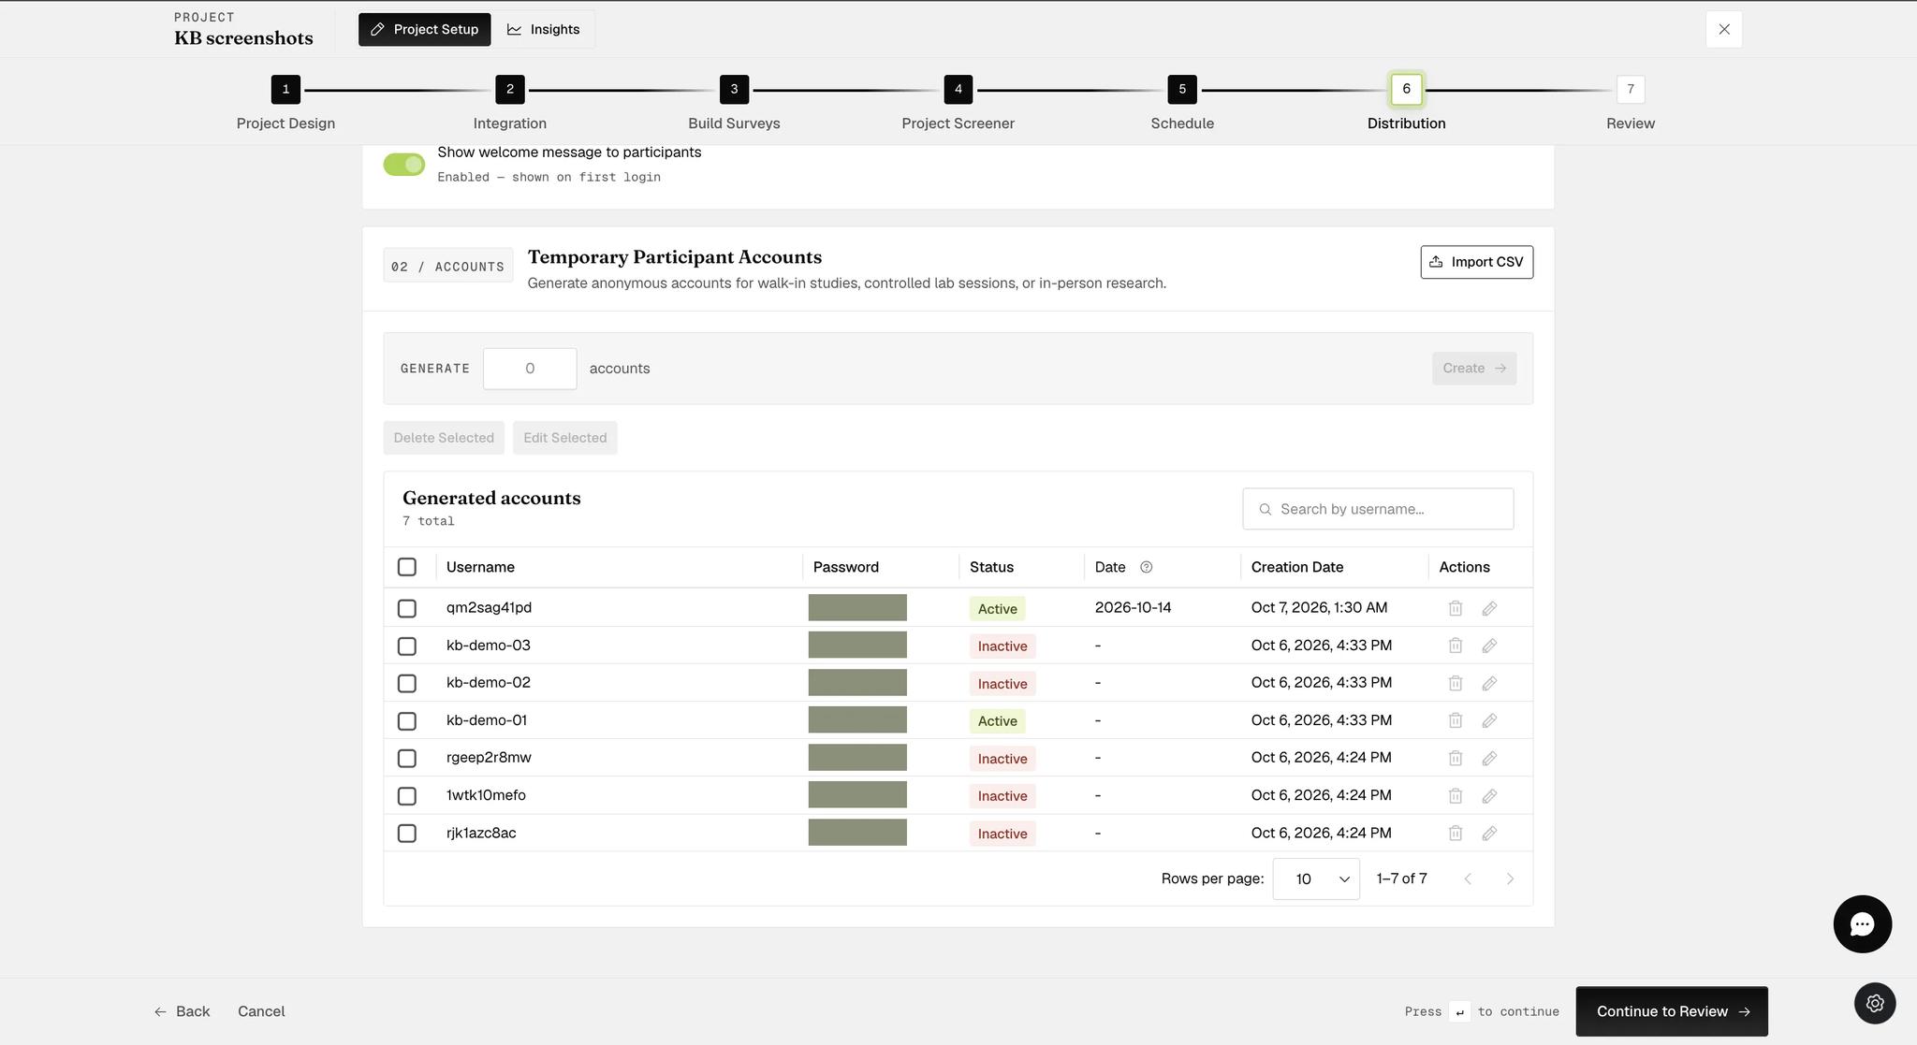Tick the kb-demo-02 checkbox
Image resolution: width=1917 pixels, height=1045 pixels.
pyautogui.click(x=406, y=683)
